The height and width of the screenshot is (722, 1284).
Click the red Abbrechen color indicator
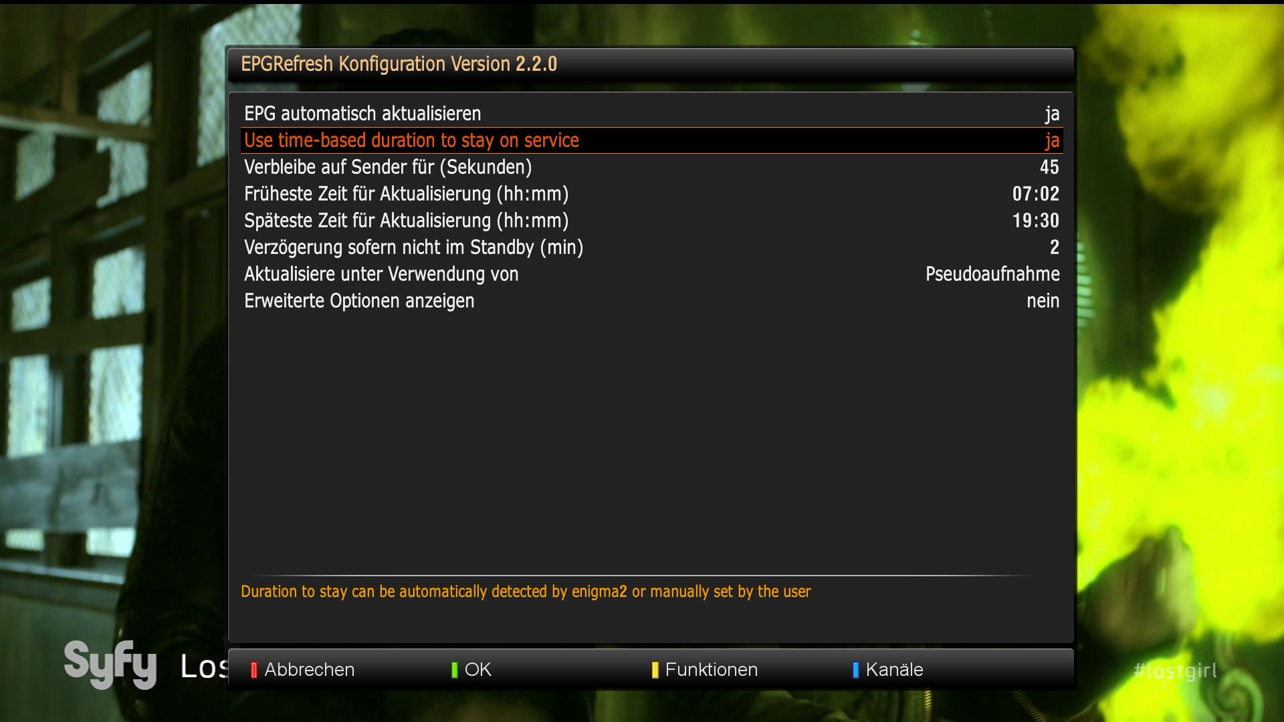click(253, 670)
